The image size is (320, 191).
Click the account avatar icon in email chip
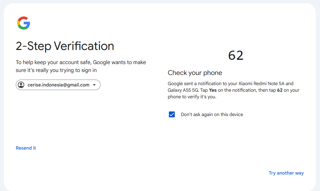pos(21,85)
